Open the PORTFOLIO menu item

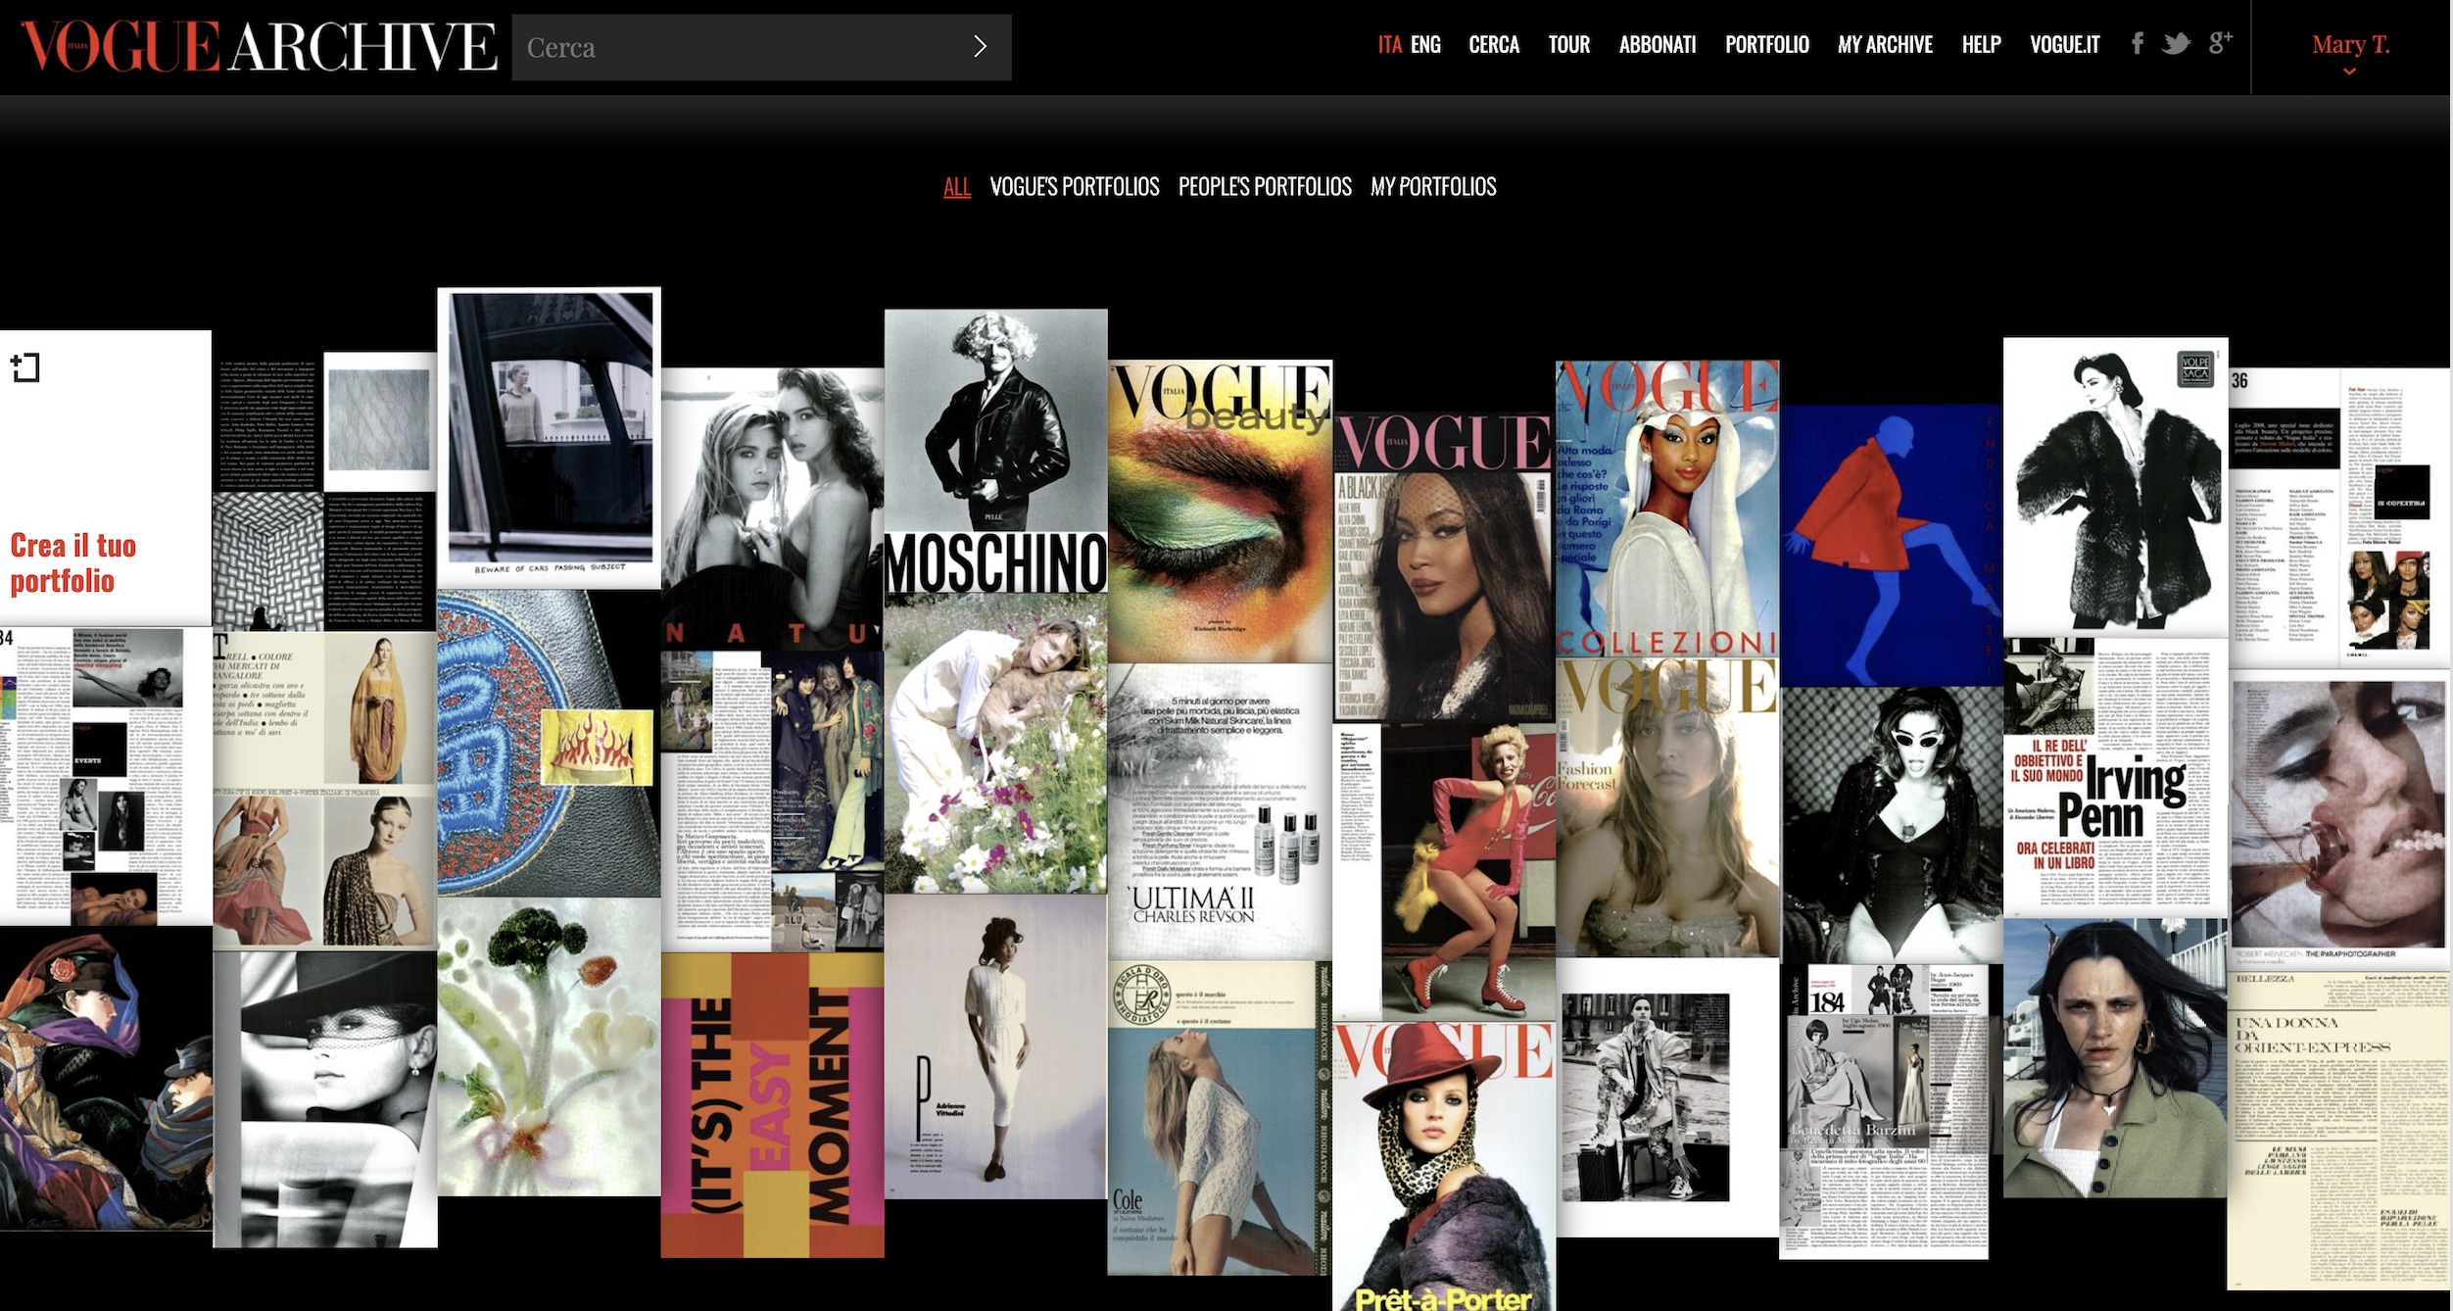point(1766,44)
